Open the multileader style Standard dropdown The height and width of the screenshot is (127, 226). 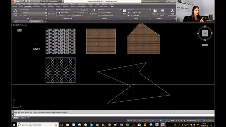pyautogui.click(x=109, y=10)
